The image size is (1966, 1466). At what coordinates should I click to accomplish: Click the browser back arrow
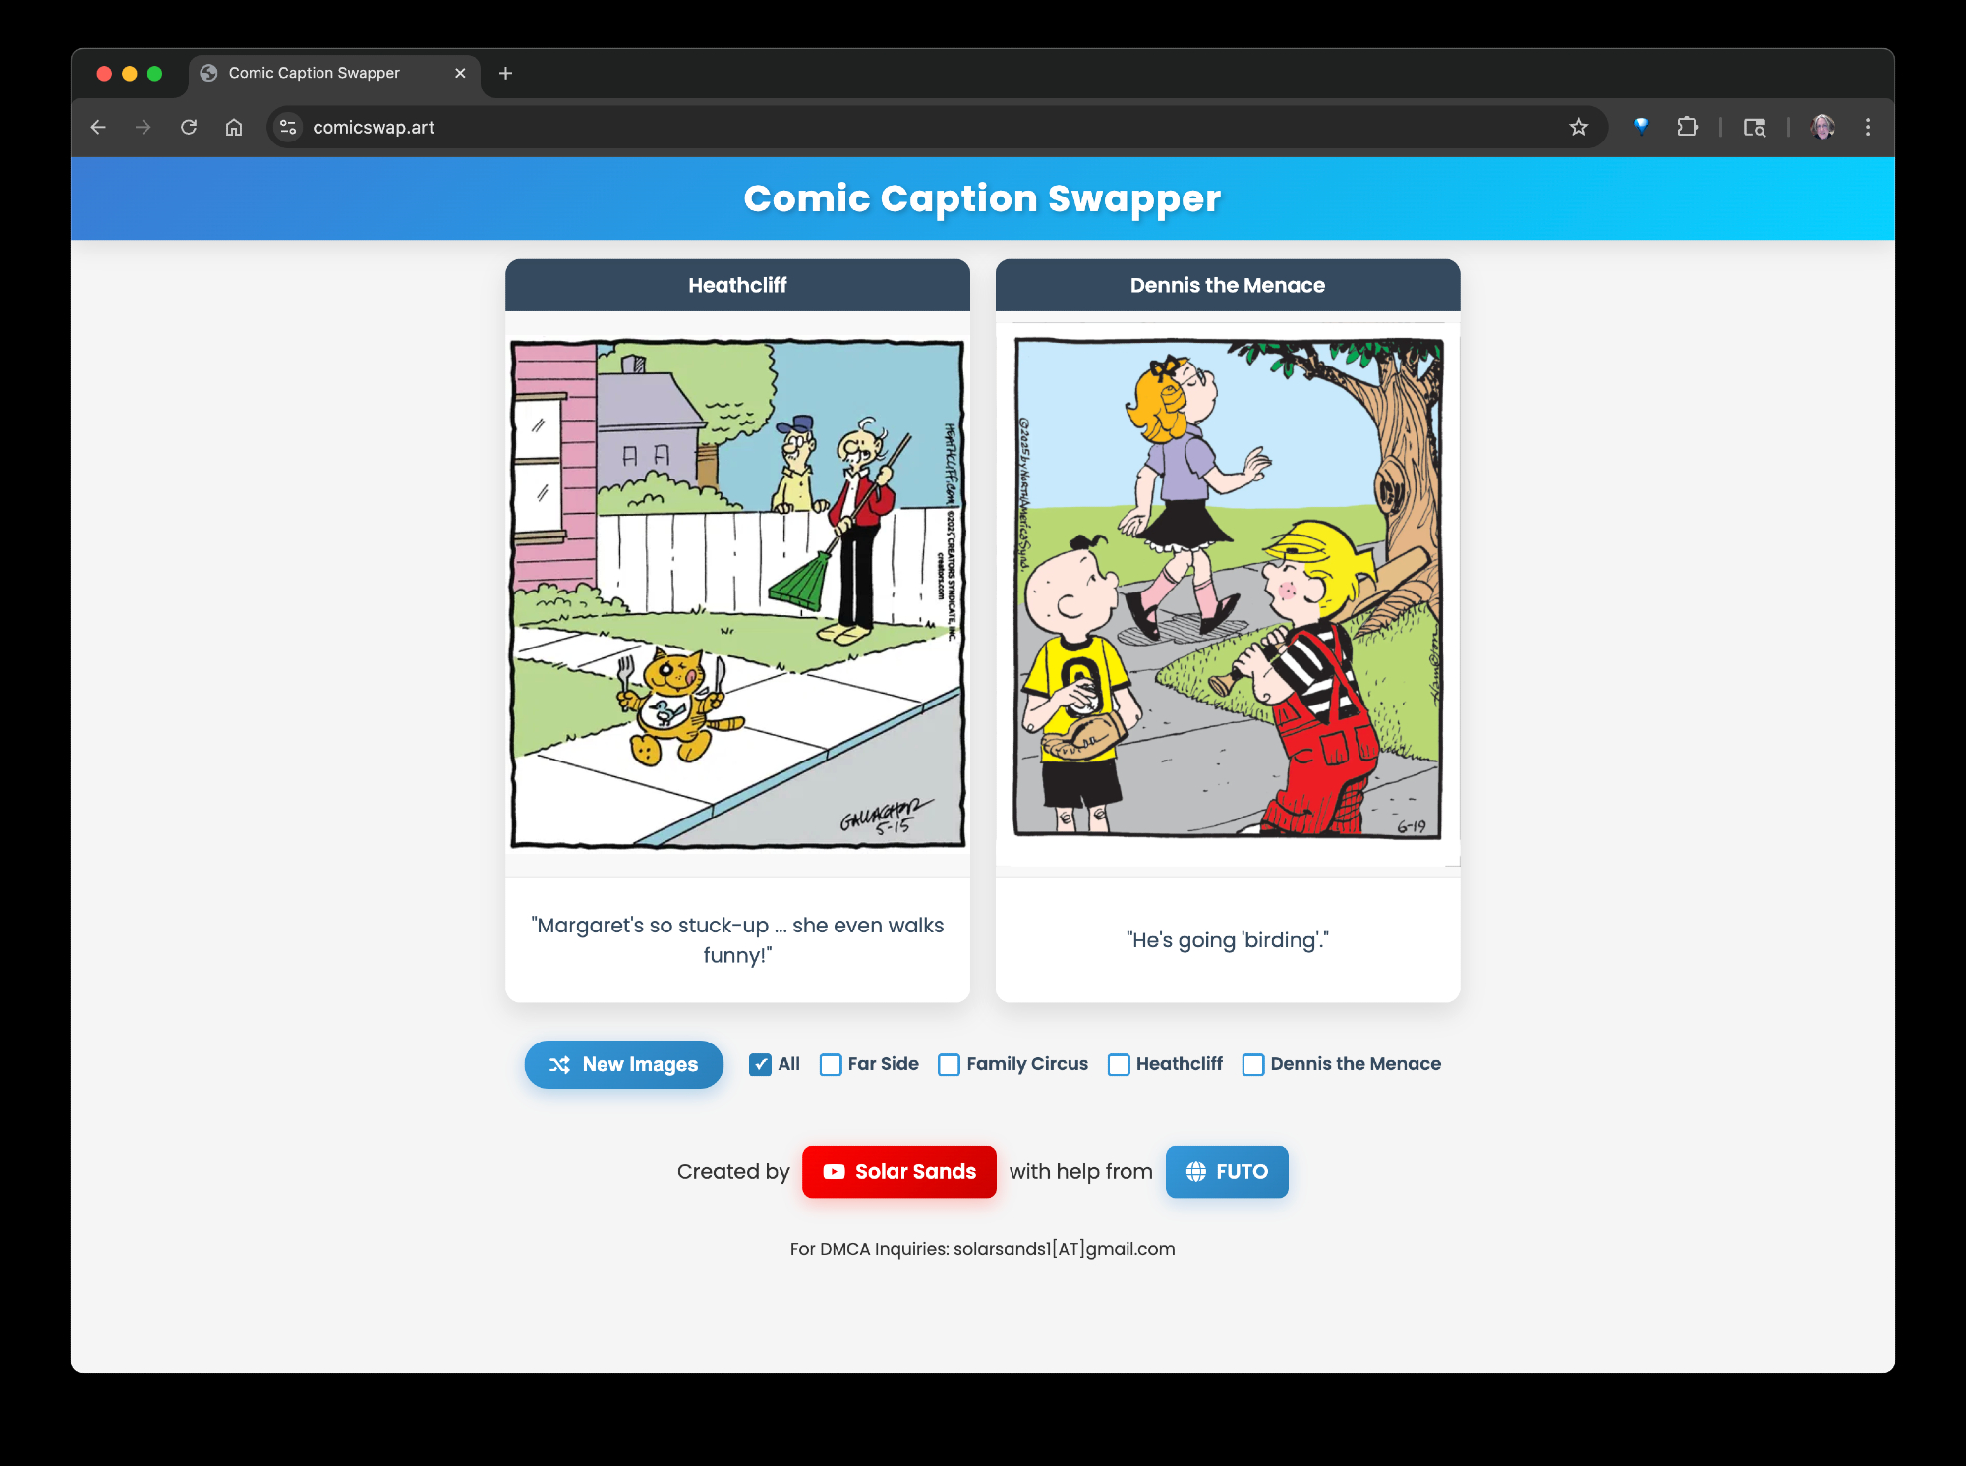click(98, 127)
